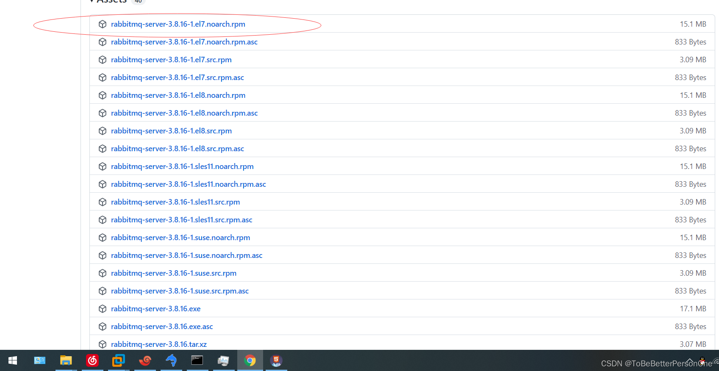The width and height of the screenshot is (719, 371).
Task: Click 15.1 MB size of el7.noarch.rpm
Action: click(693, 24)
